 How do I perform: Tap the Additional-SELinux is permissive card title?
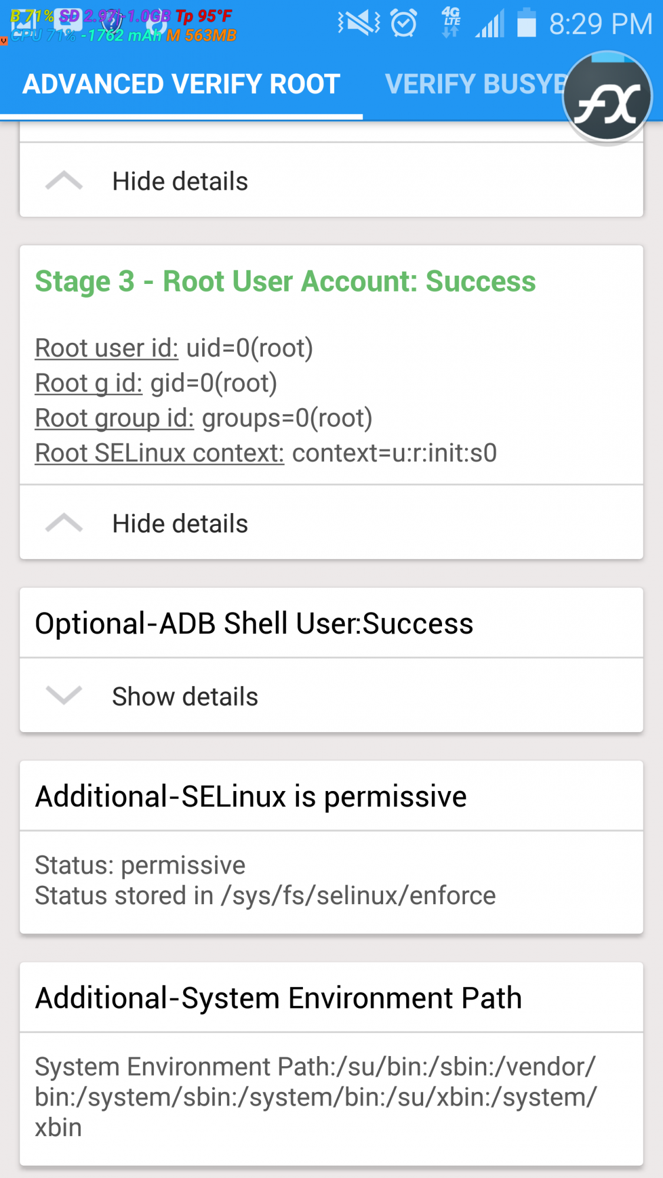(x=251, y=796)
